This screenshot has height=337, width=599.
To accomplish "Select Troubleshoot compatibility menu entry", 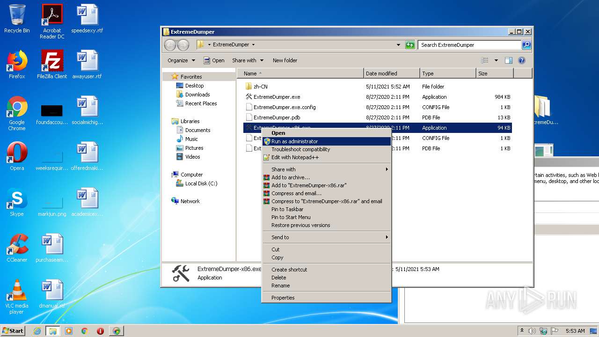I will [x=326, y=149].
